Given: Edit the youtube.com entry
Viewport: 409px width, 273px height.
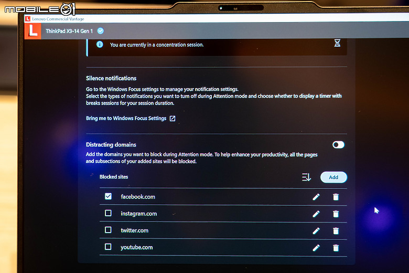Looking at the screenshot, I should (316, 248).
